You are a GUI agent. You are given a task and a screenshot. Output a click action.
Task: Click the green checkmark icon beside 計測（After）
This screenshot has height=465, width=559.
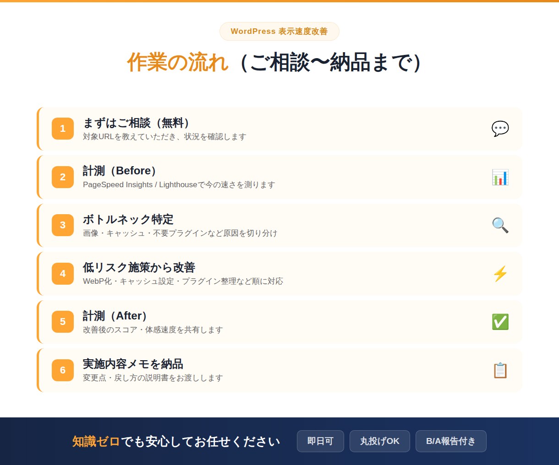click(x=500, y=322)
